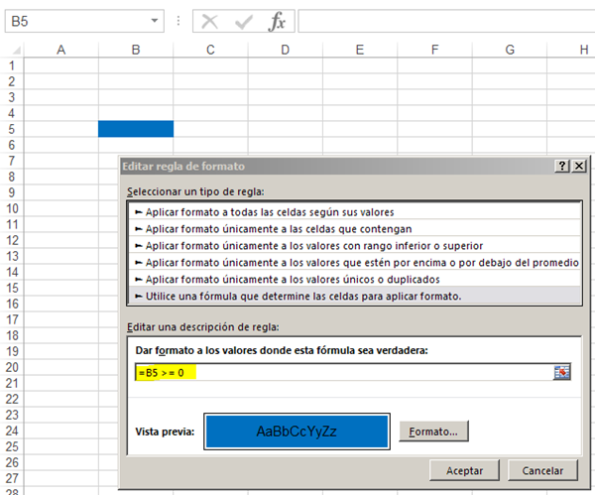
Task: Click the range selector icon in formula field
Action: 561,372
